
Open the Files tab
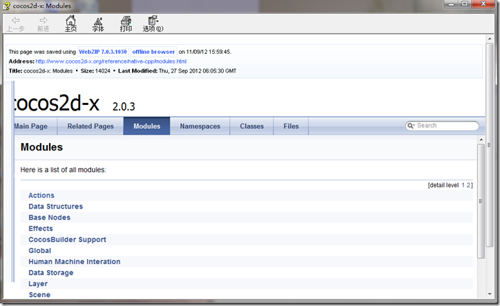coord(291,126)
